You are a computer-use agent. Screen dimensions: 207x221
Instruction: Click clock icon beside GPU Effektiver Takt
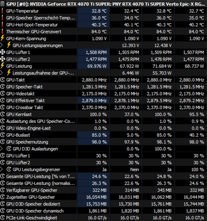pyautogui.click(x=2, y=100)
